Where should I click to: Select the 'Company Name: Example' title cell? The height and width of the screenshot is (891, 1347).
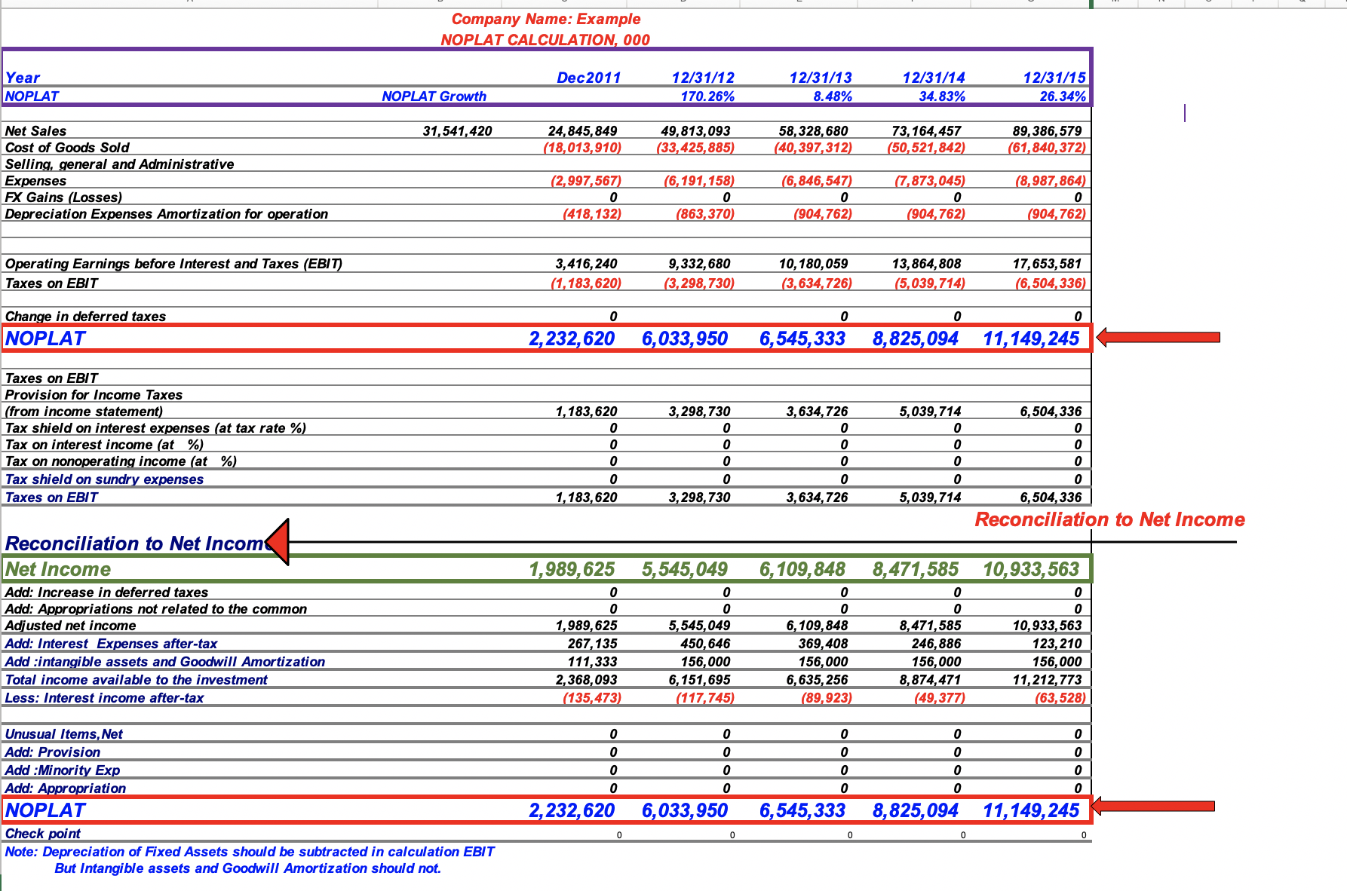(545, 19)
